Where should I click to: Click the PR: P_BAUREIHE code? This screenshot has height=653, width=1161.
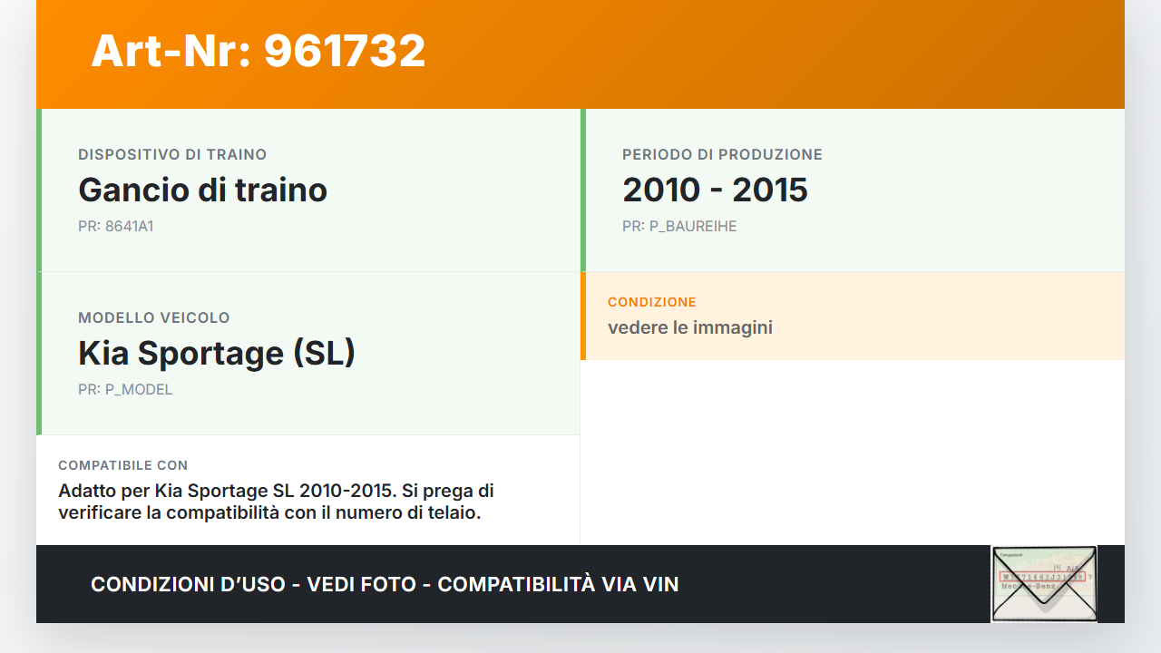click(x=679, y=227)
